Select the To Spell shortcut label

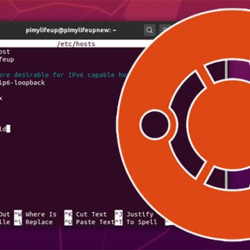point(142,222)
